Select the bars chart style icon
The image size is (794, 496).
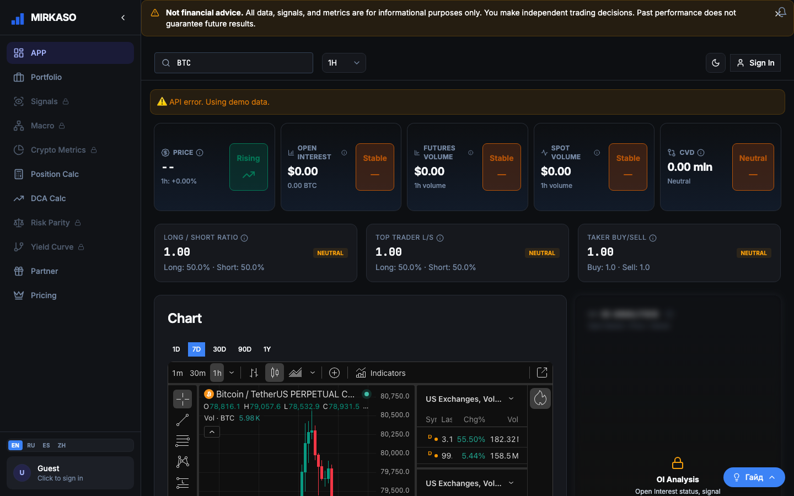tap(254, 373)
